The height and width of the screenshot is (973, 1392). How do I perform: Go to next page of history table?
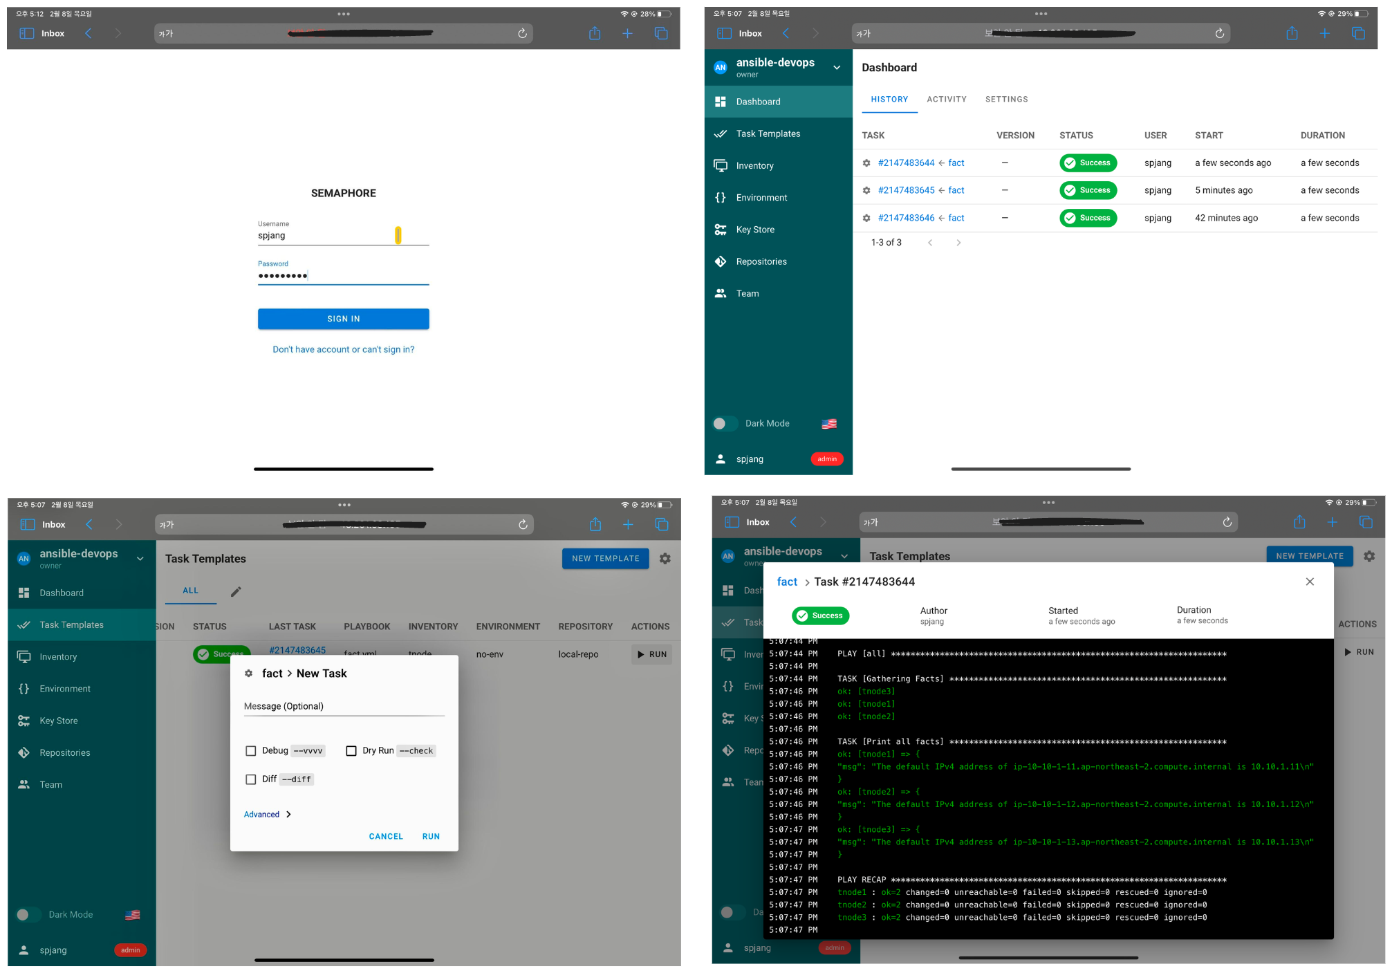pyautogui.click(x=958, y=243)
